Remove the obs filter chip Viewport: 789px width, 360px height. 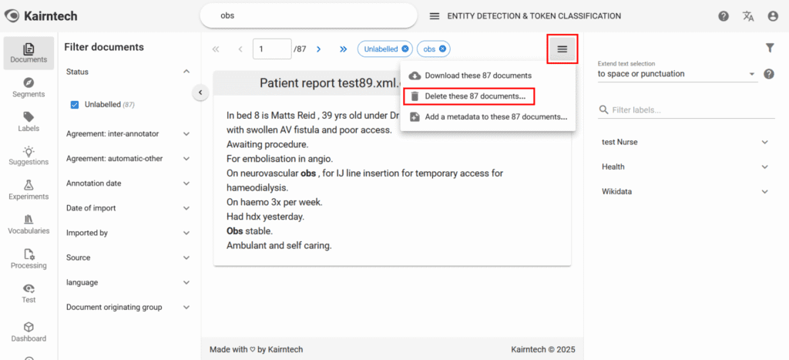pyautogui.click(x=442, y=49)
